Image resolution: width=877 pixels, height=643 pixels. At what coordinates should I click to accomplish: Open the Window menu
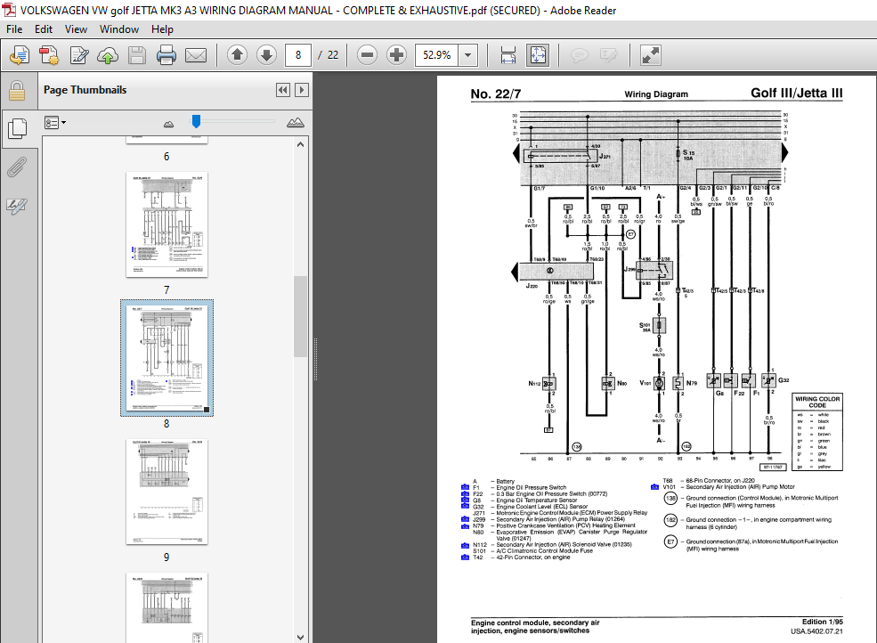(119, 29)
